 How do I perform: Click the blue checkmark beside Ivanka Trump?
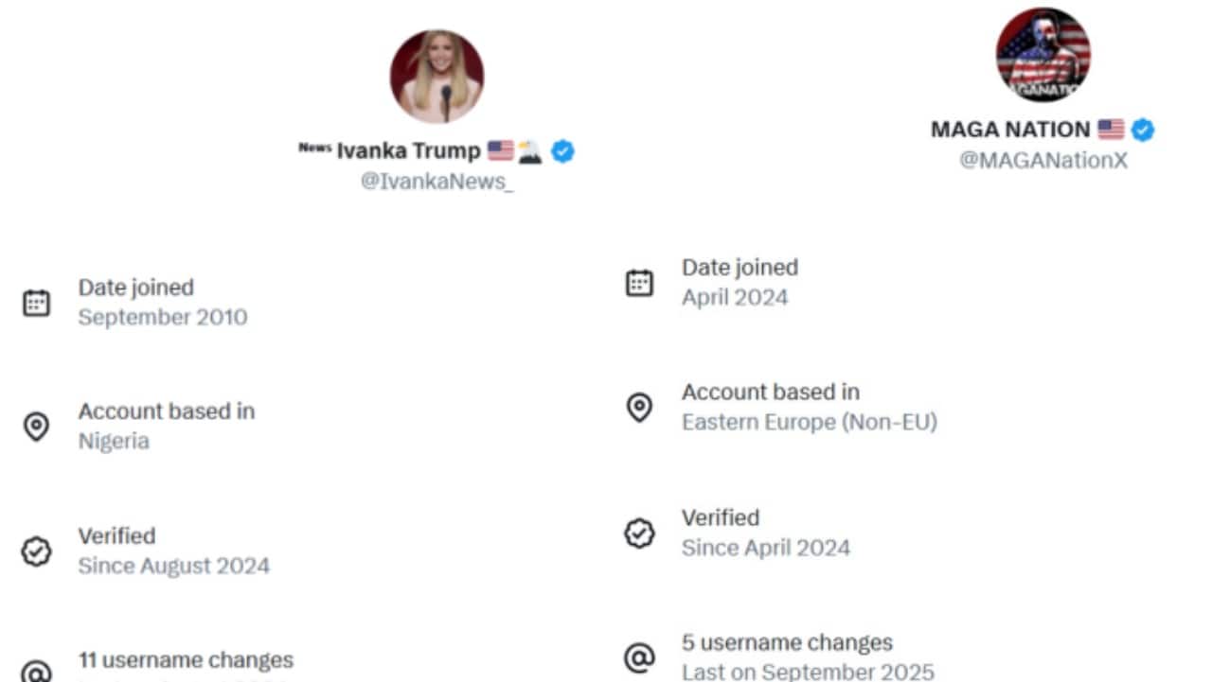(562, 150)
